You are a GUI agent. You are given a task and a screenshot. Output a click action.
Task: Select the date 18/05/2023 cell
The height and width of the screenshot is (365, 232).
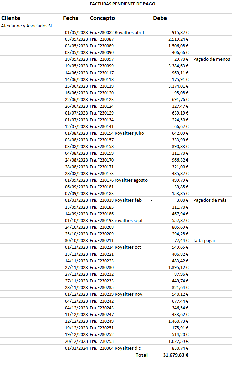coord(76,59)
